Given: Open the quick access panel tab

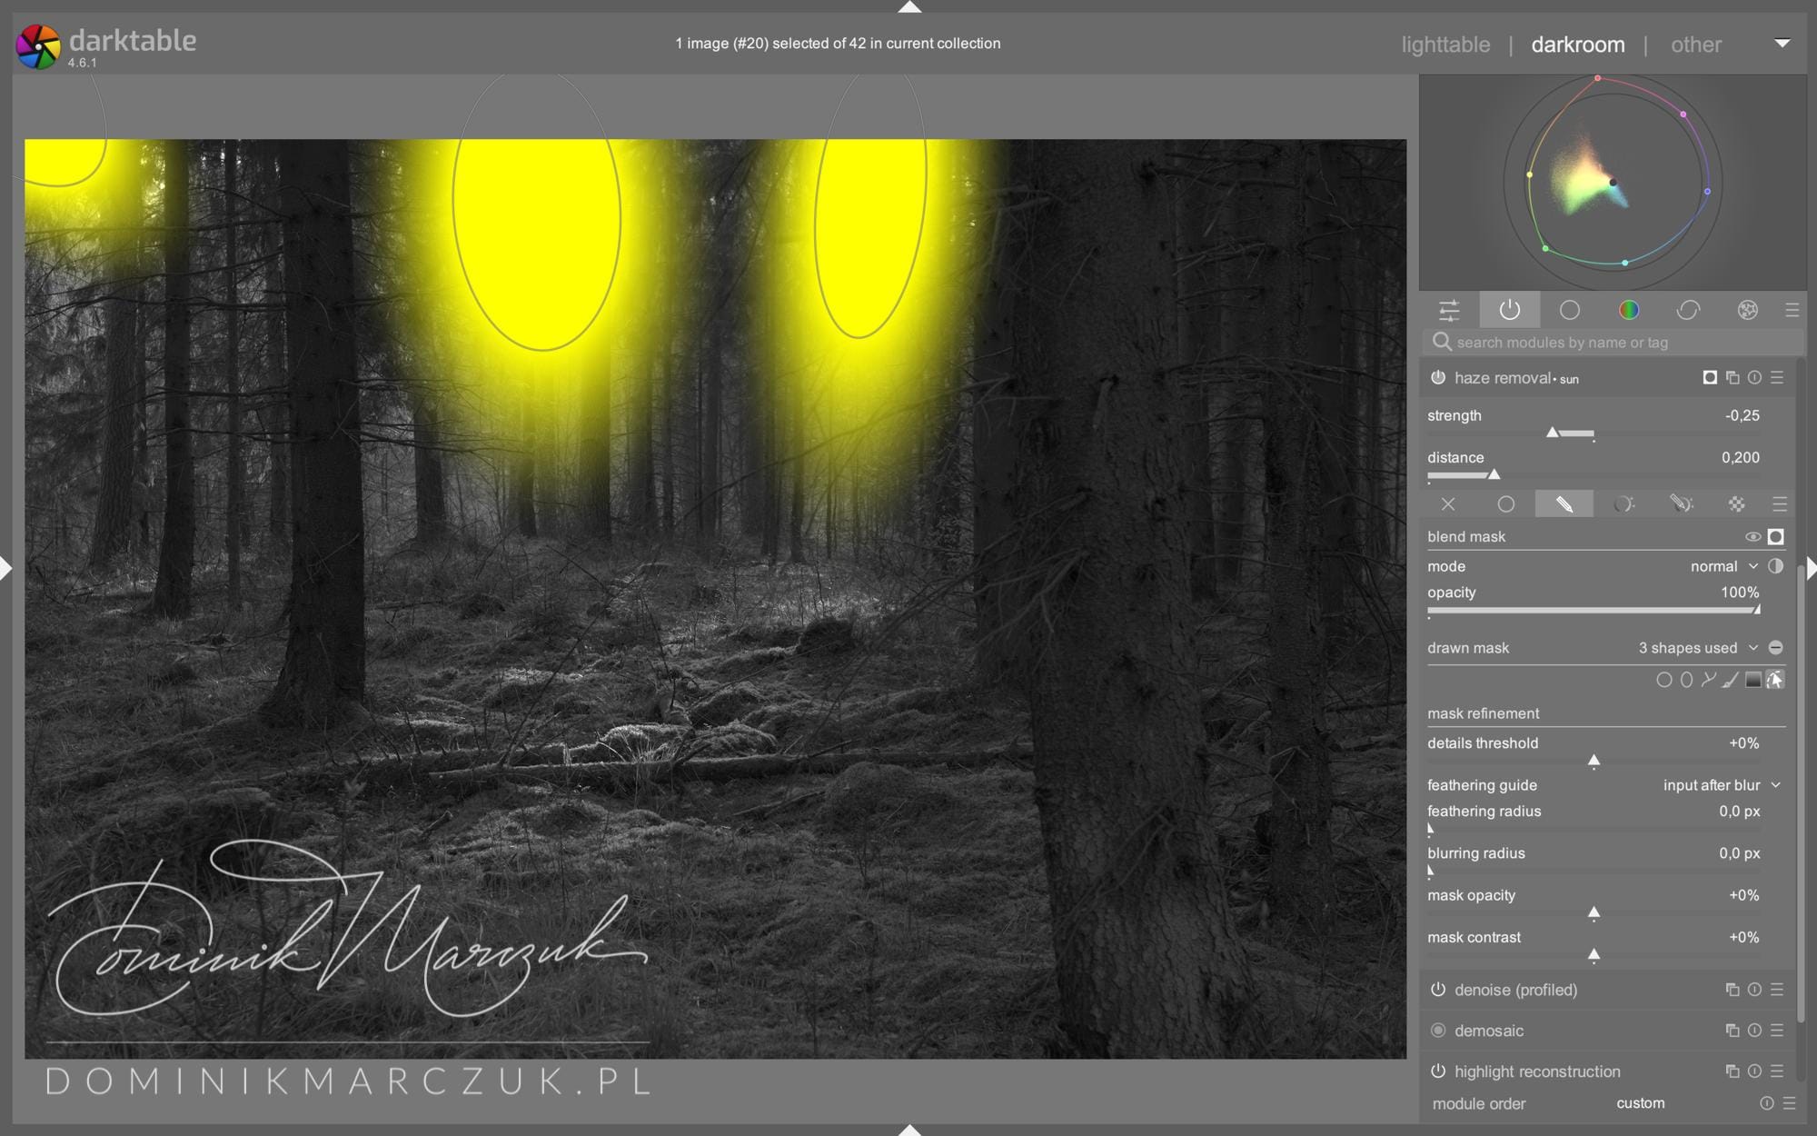Looking at the screenshot, I should [1449, 310].
